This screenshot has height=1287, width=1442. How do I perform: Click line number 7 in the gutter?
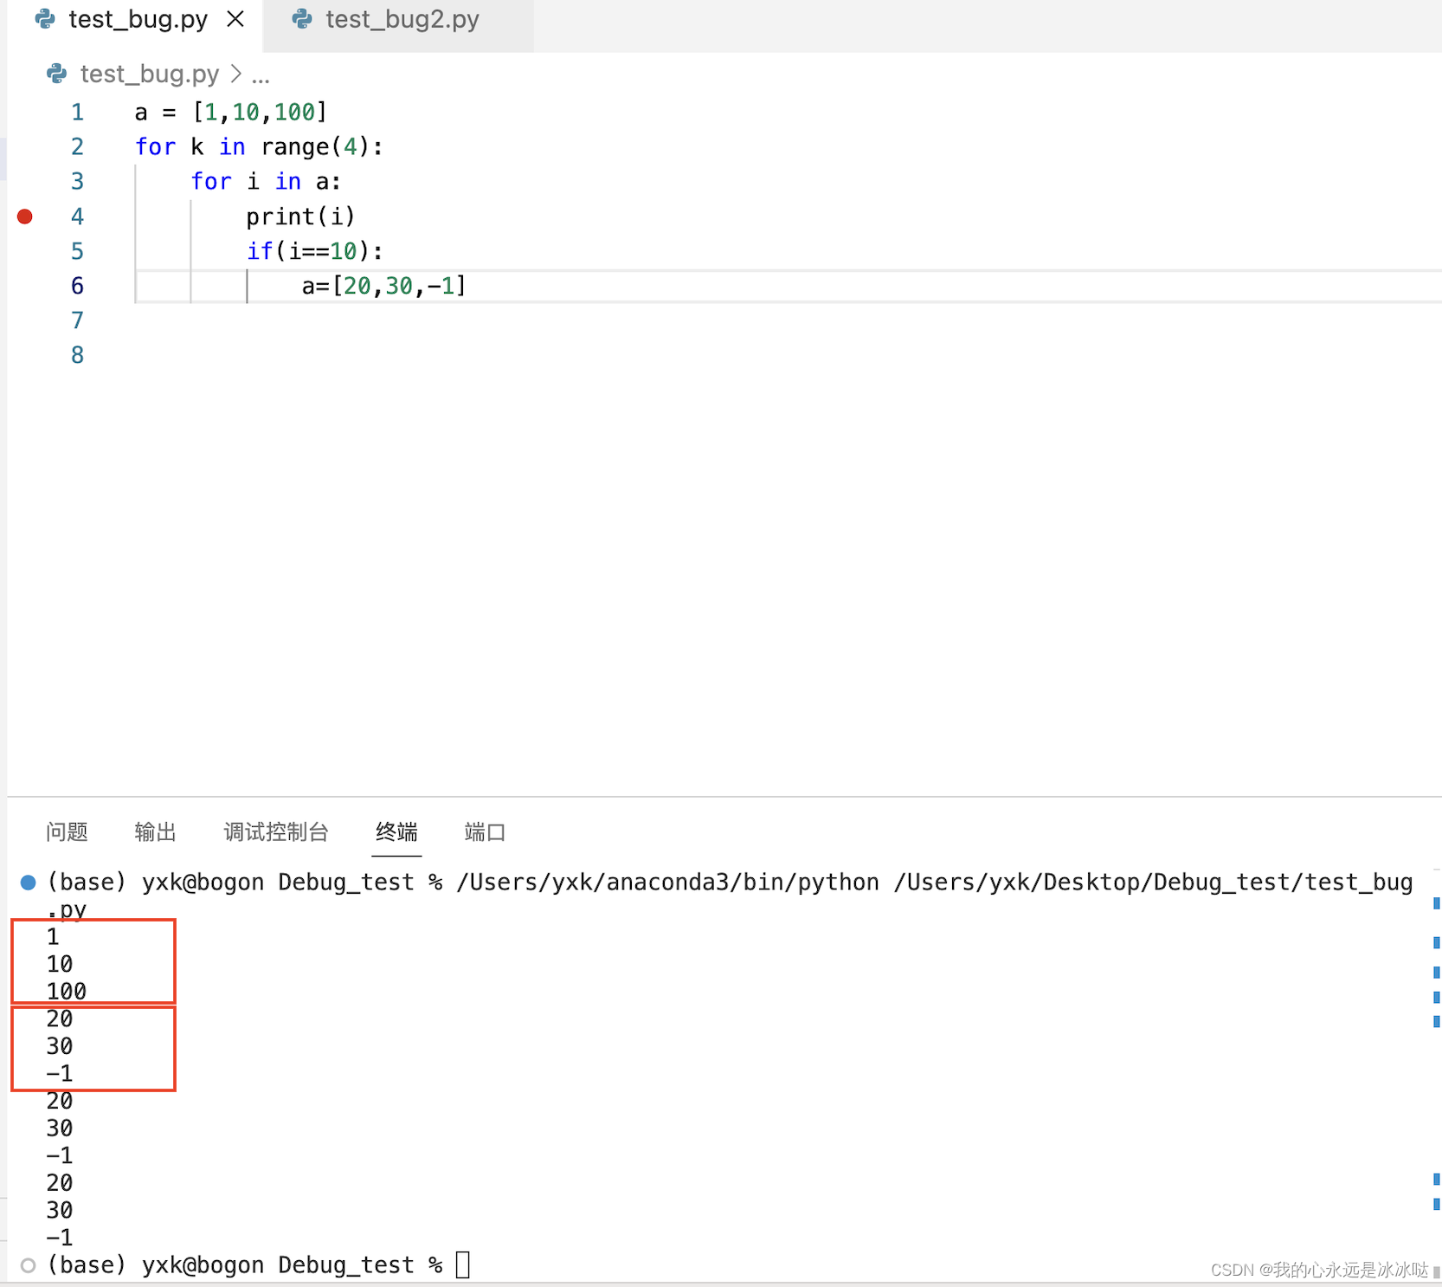pos(77,320)
